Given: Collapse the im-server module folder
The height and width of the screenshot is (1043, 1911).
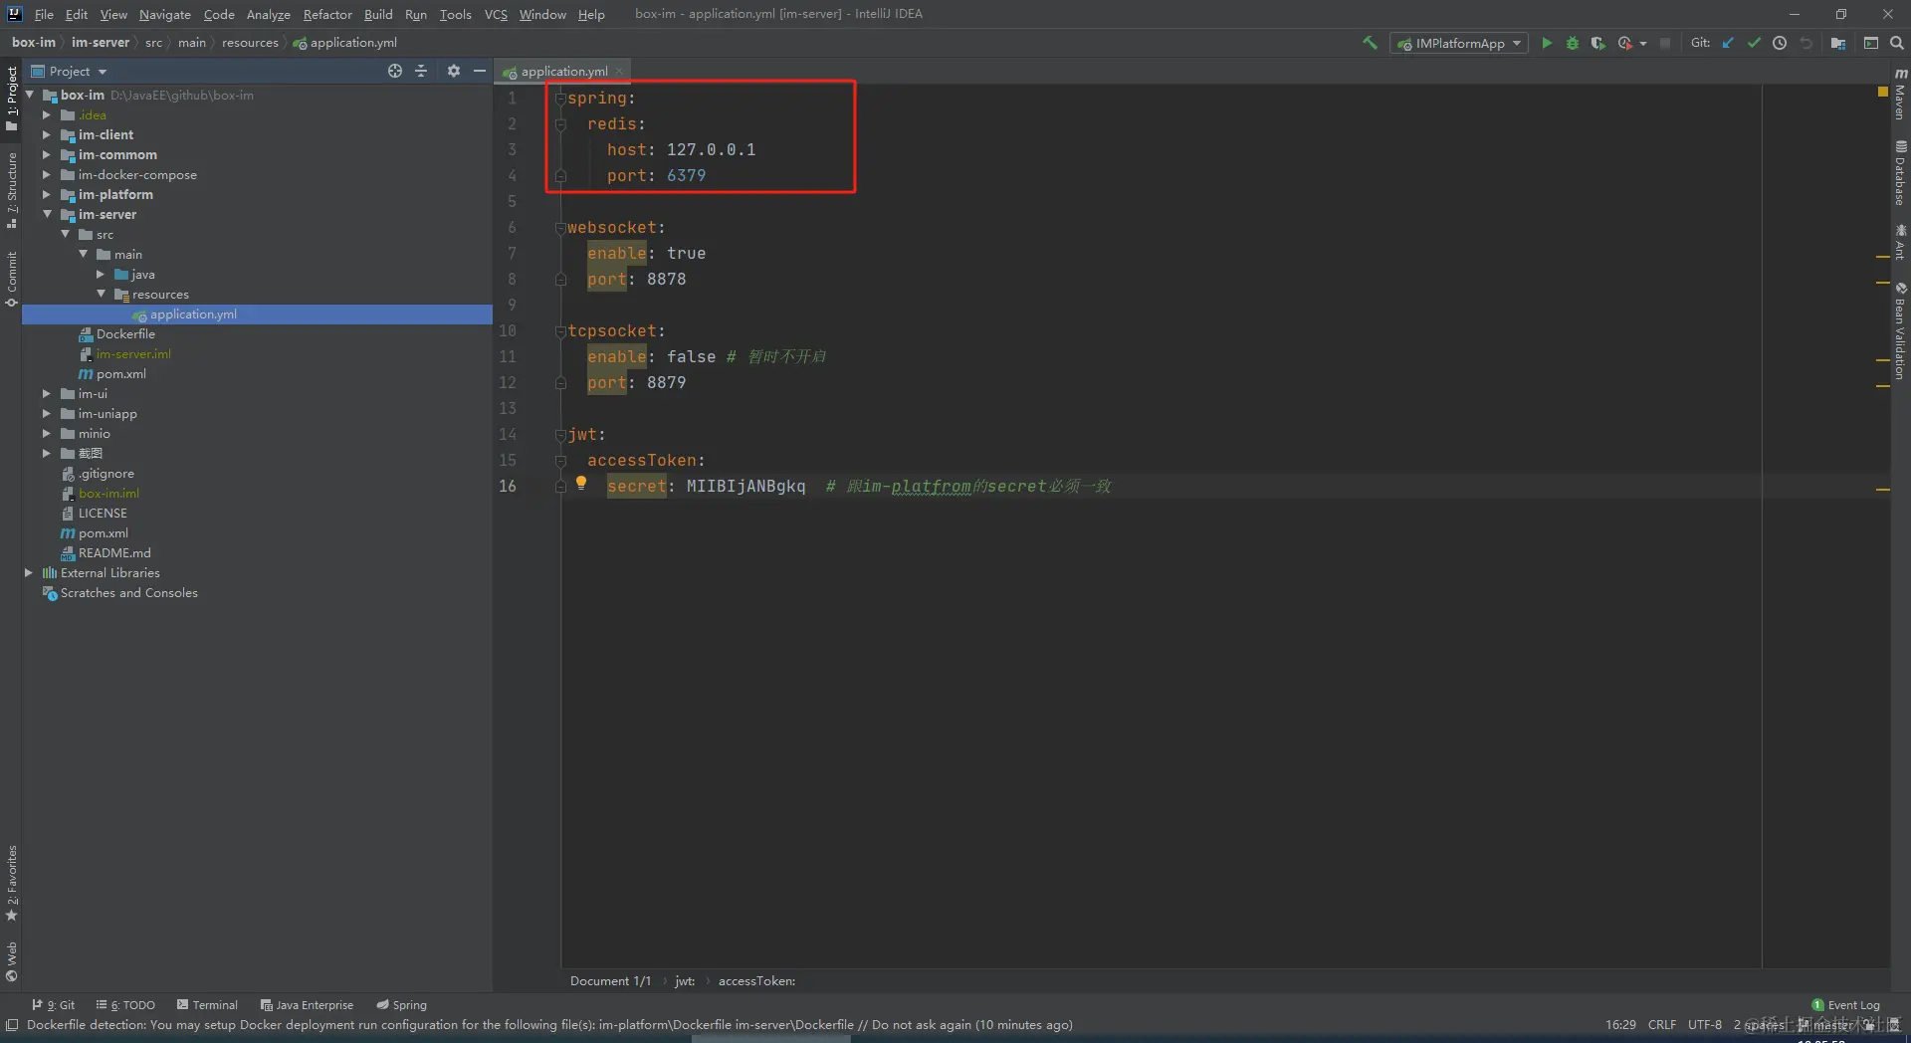Looking at the screenshot, I should [47, 214].
